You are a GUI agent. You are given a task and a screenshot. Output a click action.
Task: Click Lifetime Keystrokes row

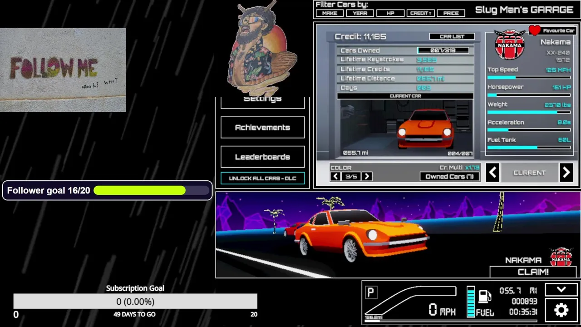[405, 59]
